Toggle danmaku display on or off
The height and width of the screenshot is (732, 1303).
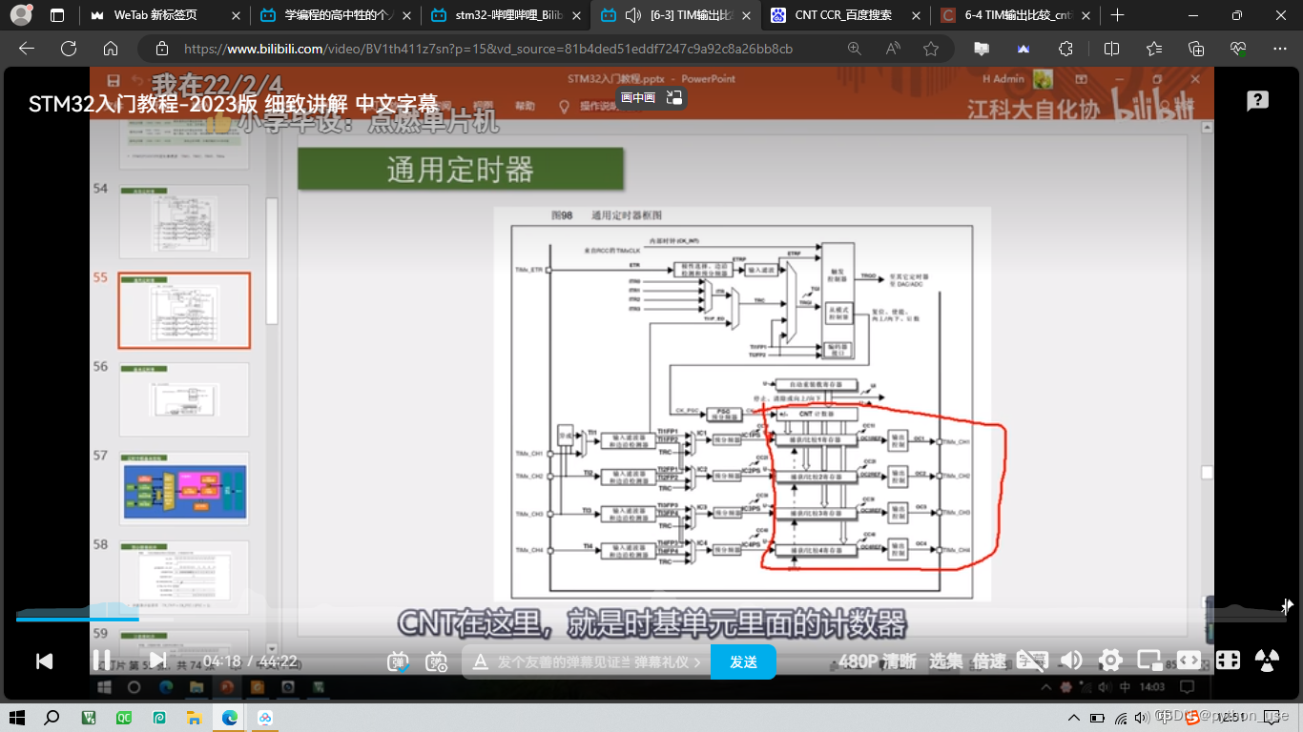(x=399, y=661)
